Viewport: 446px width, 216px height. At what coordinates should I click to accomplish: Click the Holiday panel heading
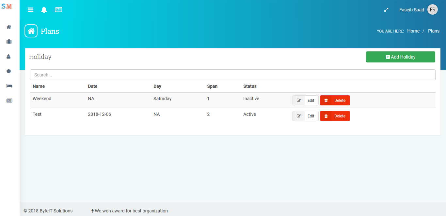tap(40, 57)
